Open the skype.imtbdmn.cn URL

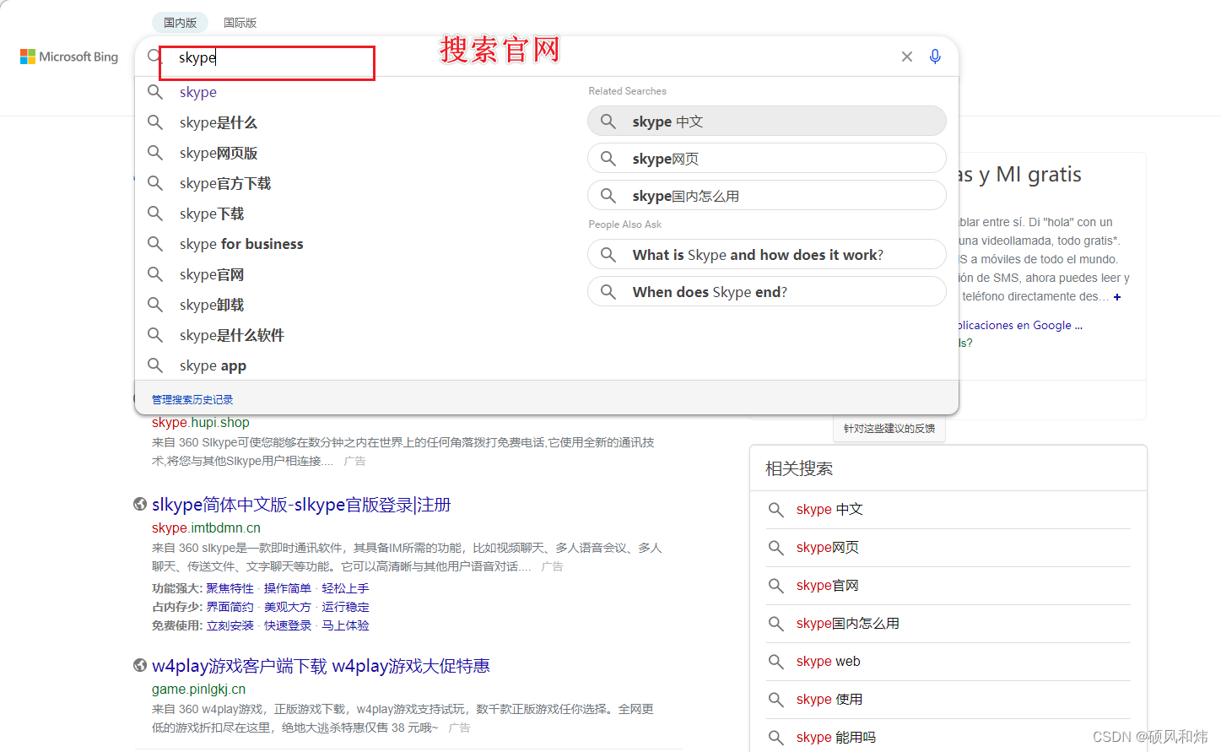pos(206,527)
